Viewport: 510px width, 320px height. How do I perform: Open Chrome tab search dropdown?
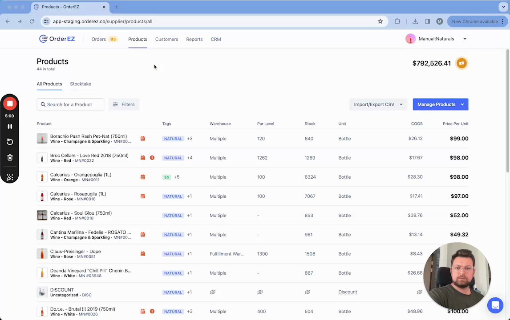[x=503, y=7]
